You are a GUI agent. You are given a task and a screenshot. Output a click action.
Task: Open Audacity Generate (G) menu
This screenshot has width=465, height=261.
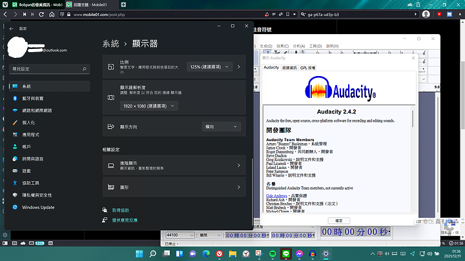tap(266, 46)
